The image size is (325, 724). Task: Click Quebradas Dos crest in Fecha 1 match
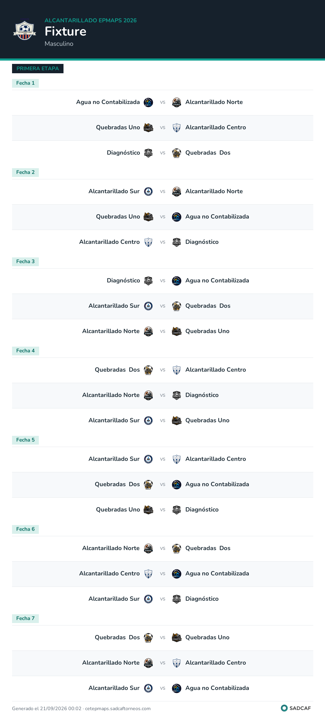tap(177, 153)
